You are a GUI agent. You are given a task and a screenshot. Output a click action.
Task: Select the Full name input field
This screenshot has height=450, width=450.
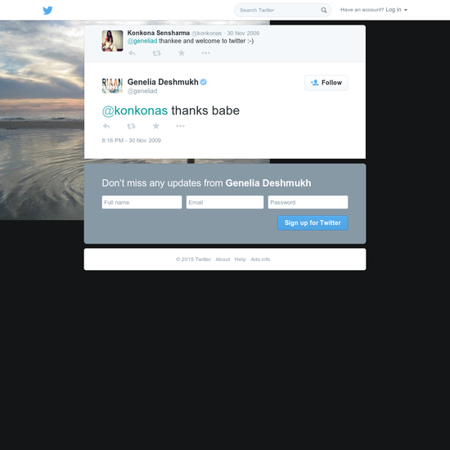tap(142, 202)
